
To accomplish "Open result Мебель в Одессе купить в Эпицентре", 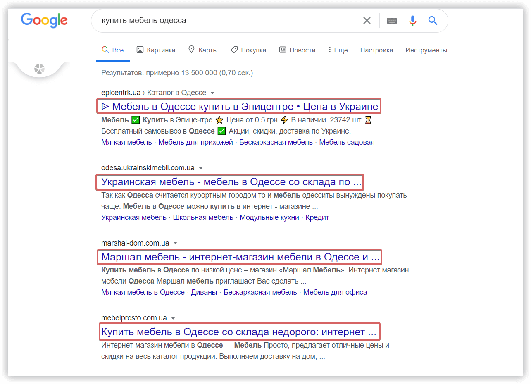I will click(x=239, y=106).
